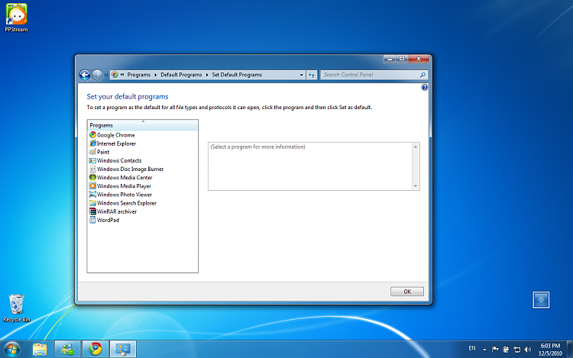Image resolution: width=573 pixels, height=358 pixels.
Task: Select the WordPad icon in list
Action: [92, 220]
